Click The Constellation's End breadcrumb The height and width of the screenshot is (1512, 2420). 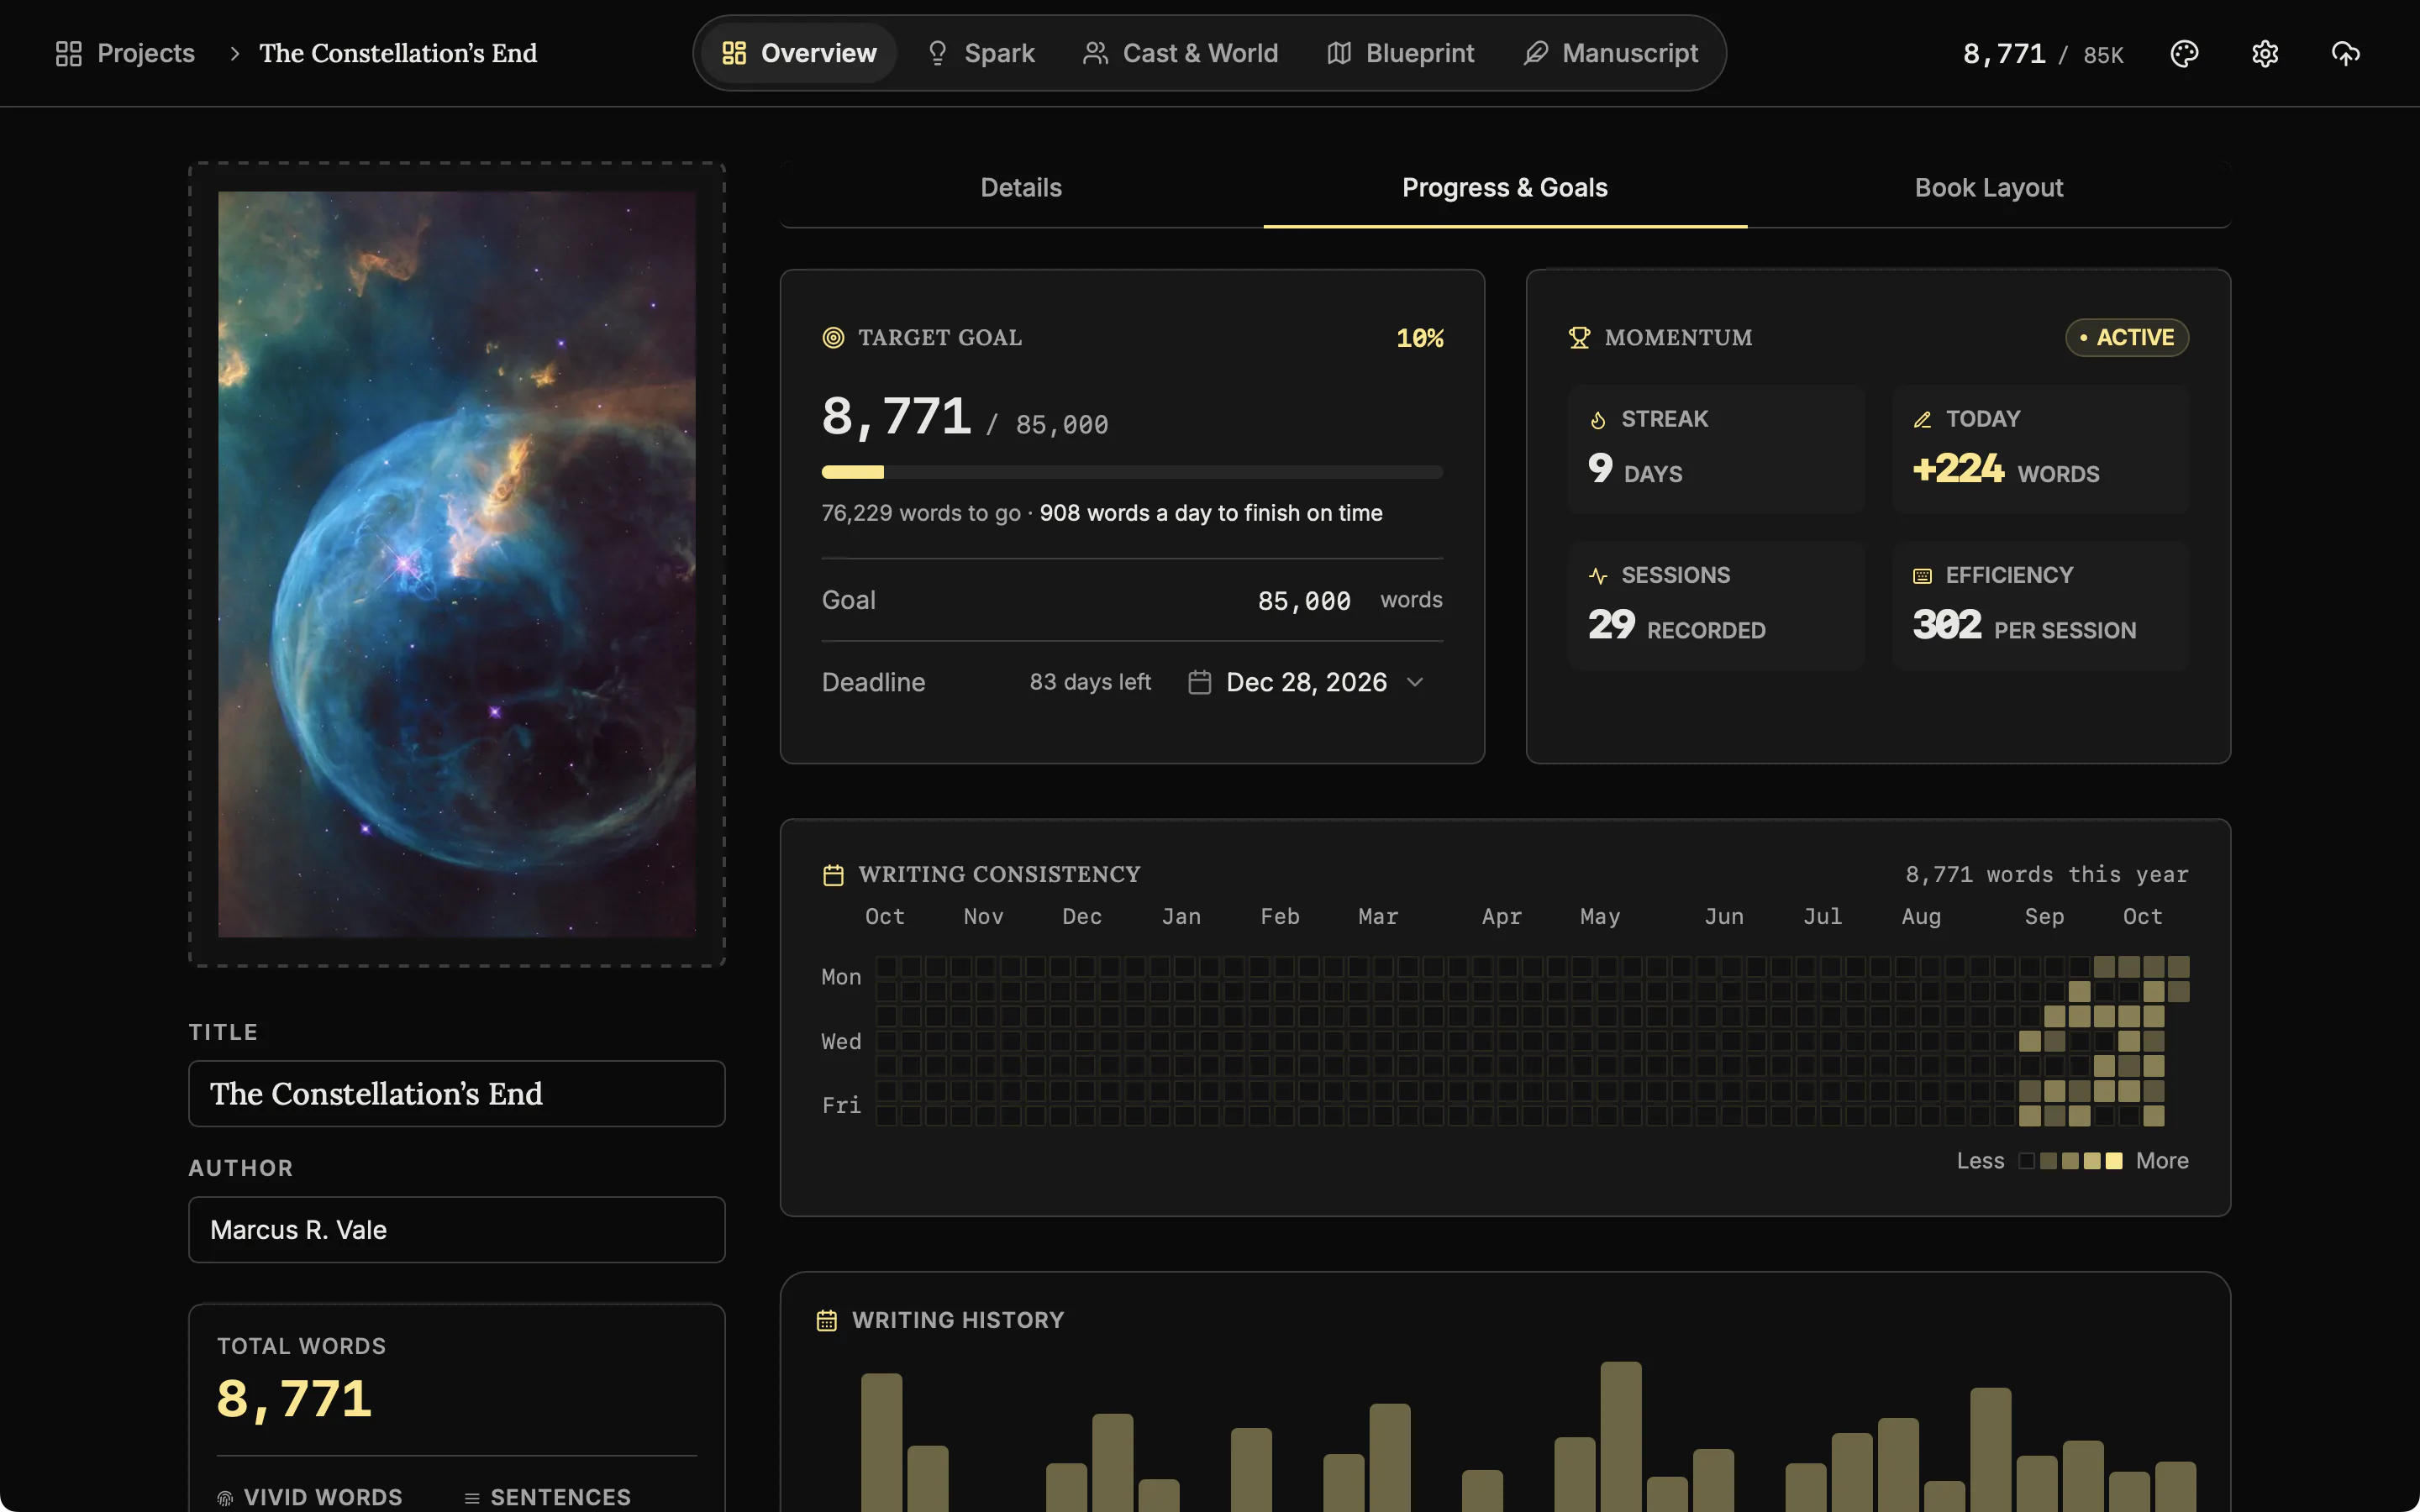398,53
